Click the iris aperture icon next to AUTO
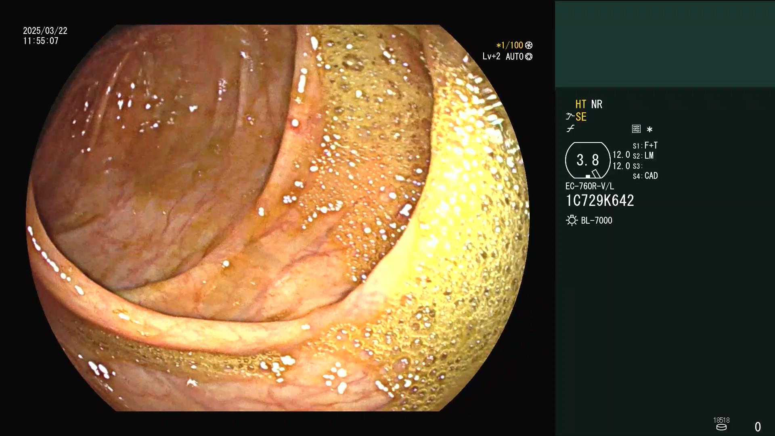This screenshot has width=775, height=436. (x=529, y=57)
